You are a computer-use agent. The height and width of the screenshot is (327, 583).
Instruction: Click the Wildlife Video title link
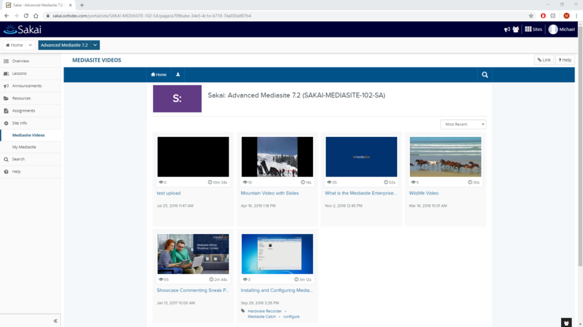424,193
